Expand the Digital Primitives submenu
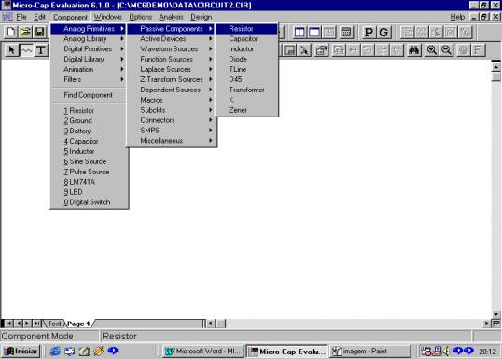The image size is (502, 359). (x=89, y=48)
